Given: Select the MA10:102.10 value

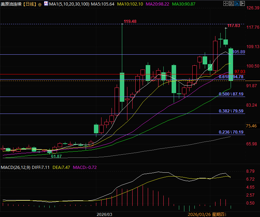Looking at the screenshot, I should (130, 4).
